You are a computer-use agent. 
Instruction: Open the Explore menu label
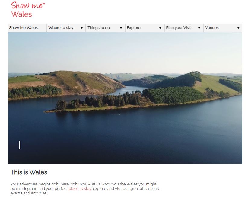134,28
